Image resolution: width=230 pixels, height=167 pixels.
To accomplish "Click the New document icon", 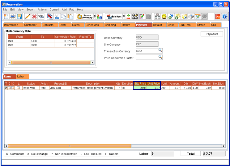I will pos(6,17).
